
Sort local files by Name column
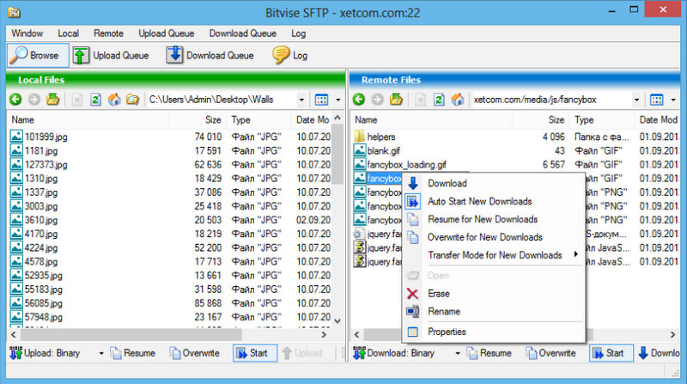pyautogui.click(x=88, y=119)
